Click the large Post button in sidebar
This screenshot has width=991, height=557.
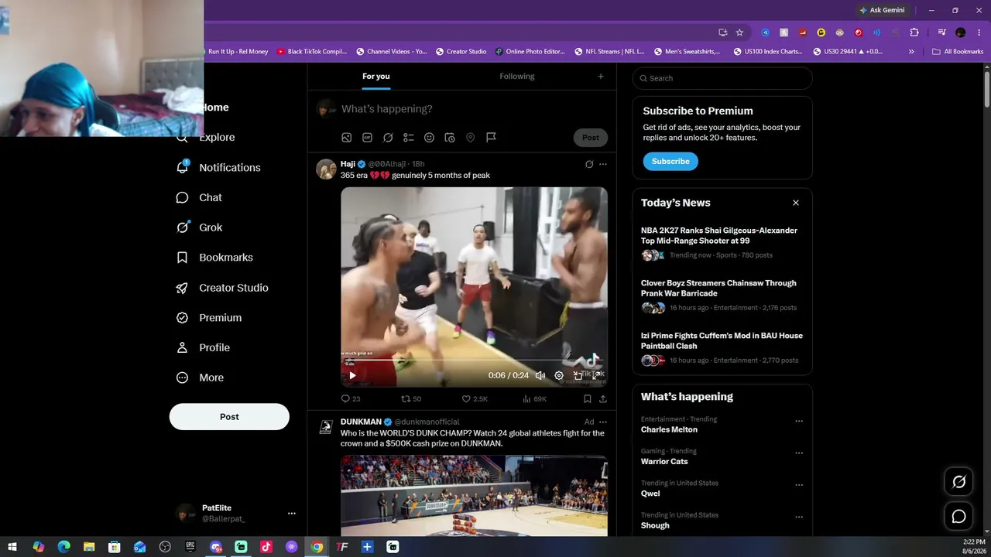[x=229, y=417]
